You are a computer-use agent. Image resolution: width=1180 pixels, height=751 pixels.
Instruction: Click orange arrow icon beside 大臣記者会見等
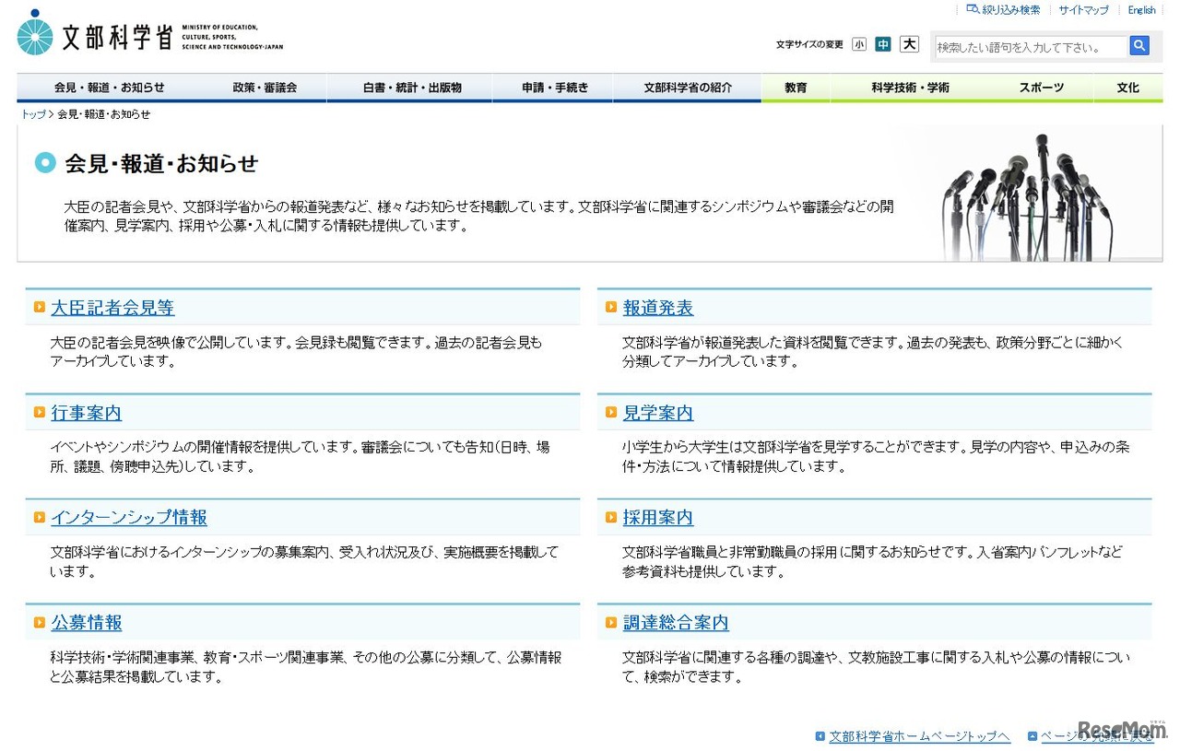[40, 308]
